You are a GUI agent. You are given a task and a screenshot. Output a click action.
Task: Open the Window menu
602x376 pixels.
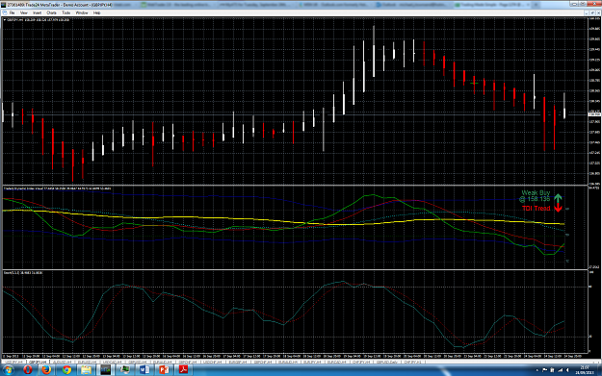click(x=82, y=13)
